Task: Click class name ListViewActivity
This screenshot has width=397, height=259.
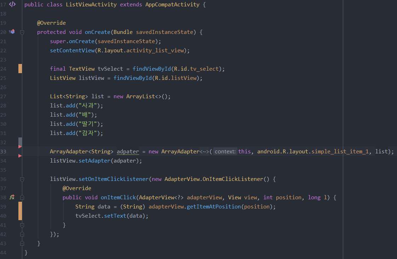Action: pyautogui.click(x=91, y=5)
